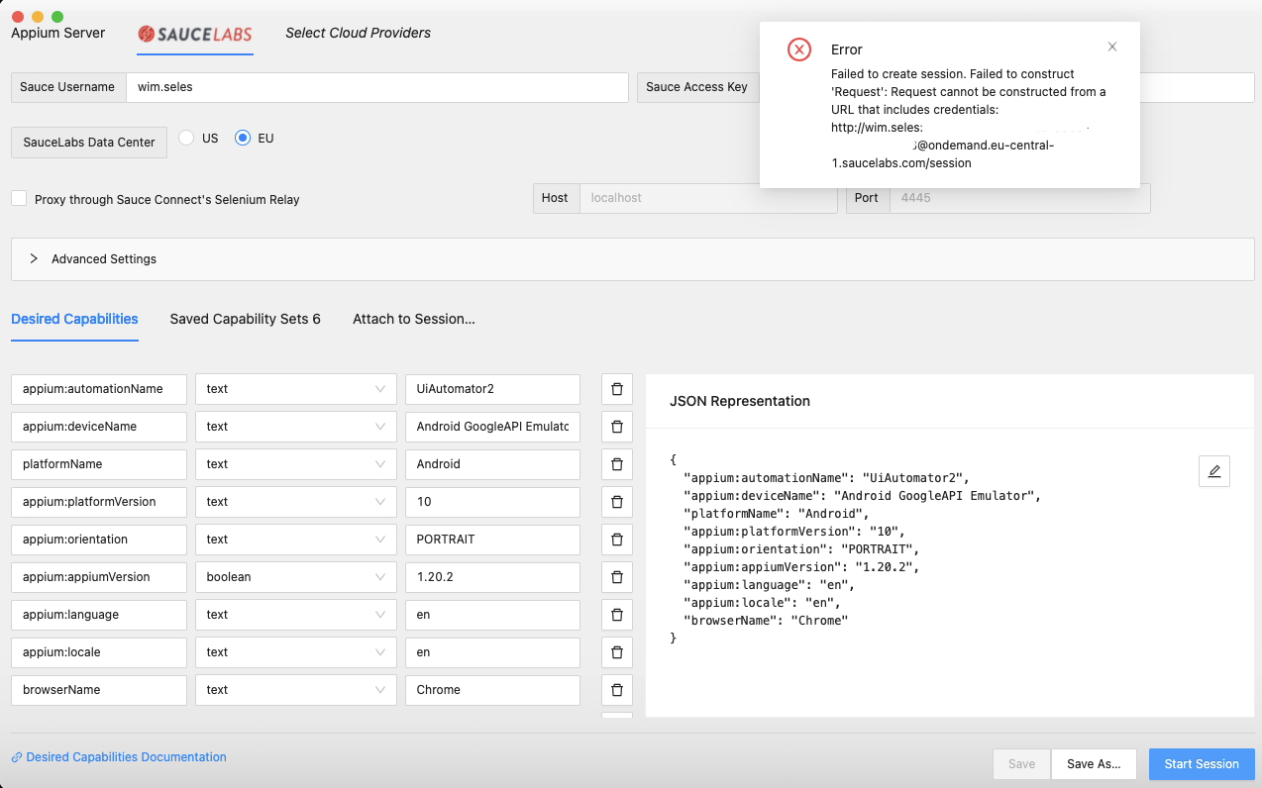Delete the appium:orientation capability row
The width and height of the screenshot is (1262, 788).
616,540
